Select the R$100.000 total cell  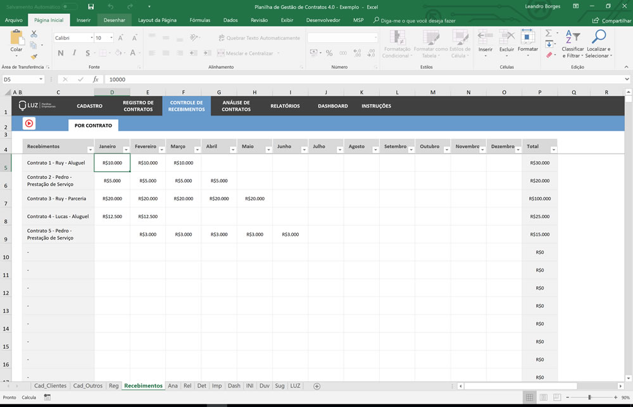(539, 198)
